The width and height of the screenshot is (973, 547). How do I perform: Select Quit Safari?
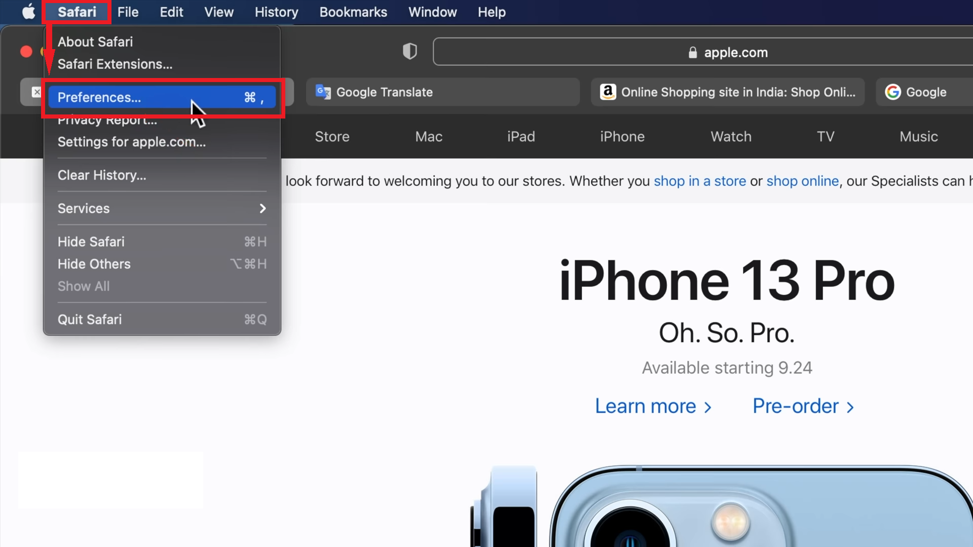[90, 319]
